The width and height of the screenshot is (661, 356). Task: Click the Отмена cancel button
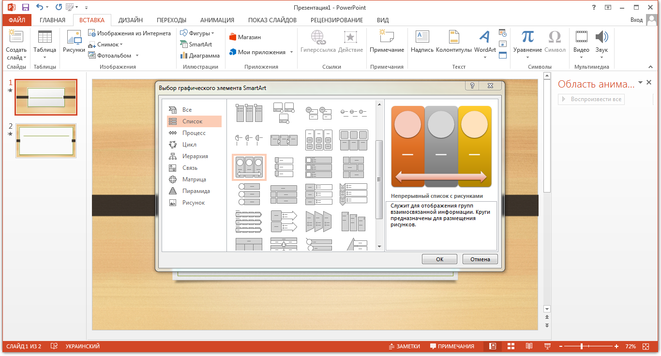coord(480,259)
